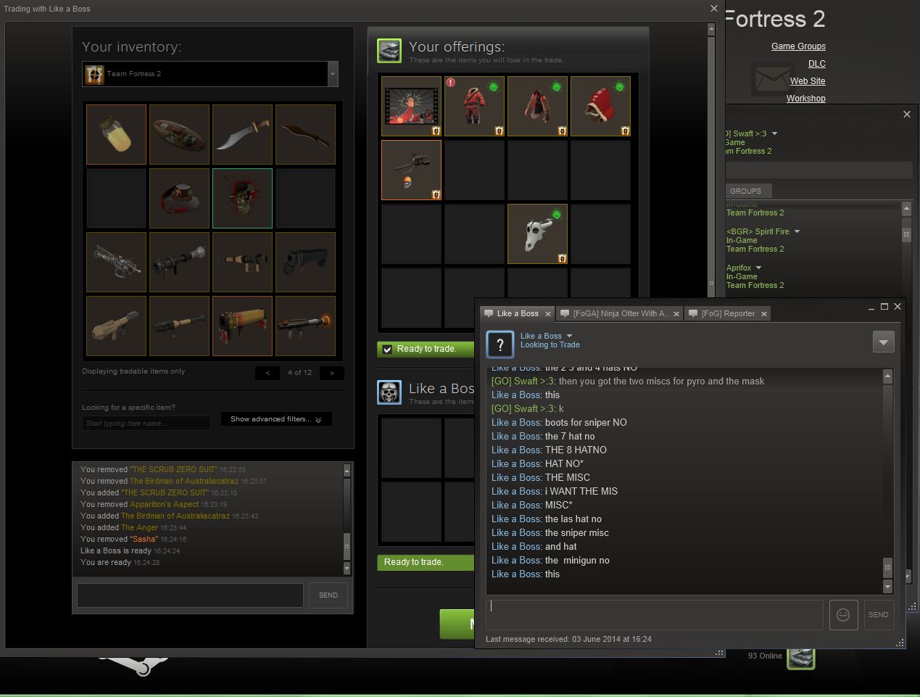920x697 pixels.
Task: Click the red warning badge on snowsuit
Action: [451, 83]
